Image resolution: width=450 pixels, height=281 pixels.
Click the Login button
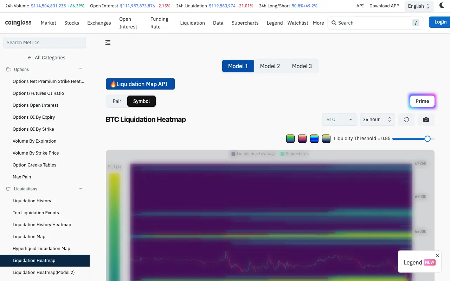click(x=440, y=22)
